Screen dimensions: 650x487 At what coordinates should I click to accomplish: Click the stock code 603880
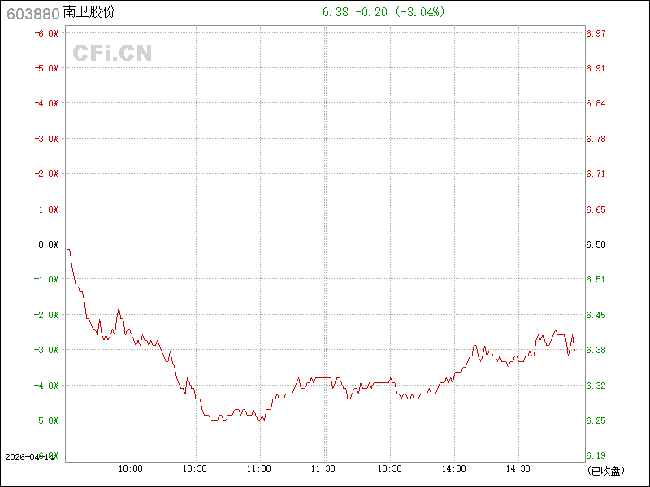pyautogui.click(x=31, y=13)
